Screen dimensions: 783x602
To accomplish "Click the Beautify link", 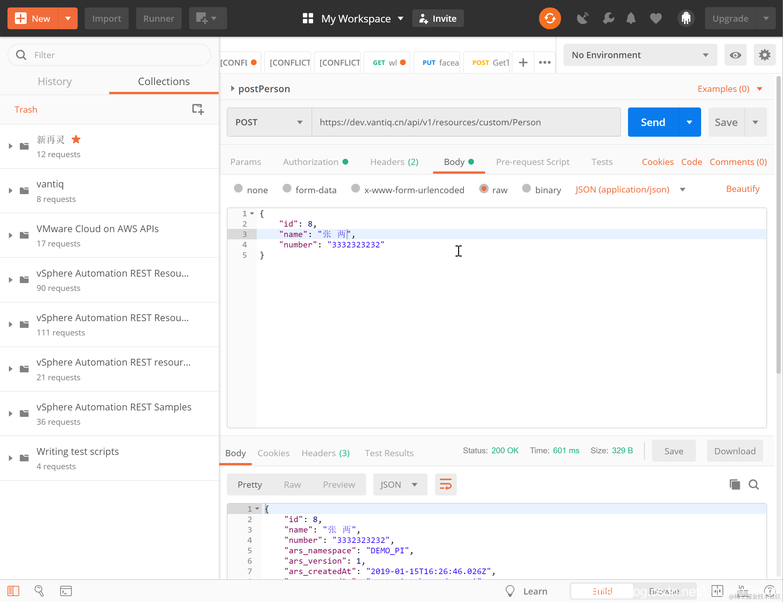I will point(742,189).
